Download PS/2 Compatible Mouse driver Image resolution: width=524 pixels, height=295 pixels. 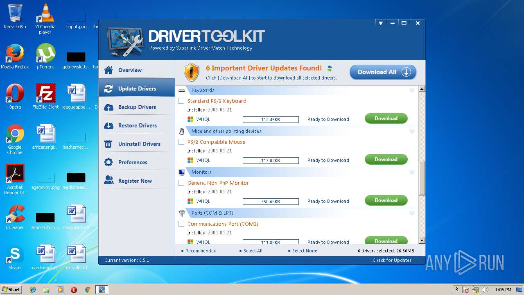coord(386,159)
